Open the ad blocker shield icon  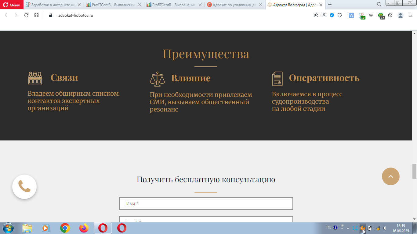(x=332, y=15)
